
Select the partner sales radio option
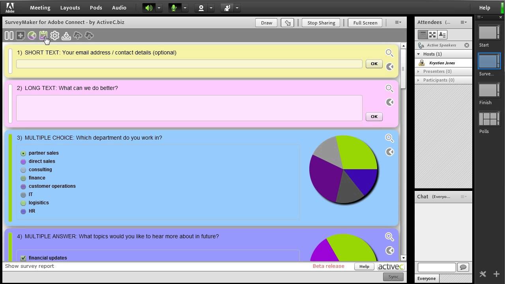(x=23, y=153)
